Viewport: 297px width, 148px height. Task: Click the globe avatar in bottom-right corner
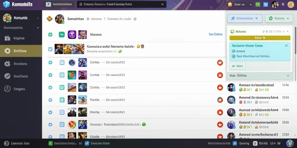(290, 143)
